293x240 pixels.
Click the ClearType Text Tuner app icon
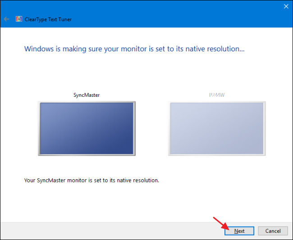tap(19, 19)
